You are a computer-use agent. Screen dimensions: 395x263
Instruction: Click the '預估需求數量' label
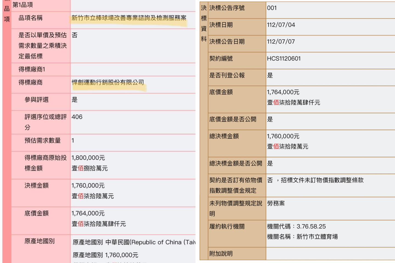[43, 140]
